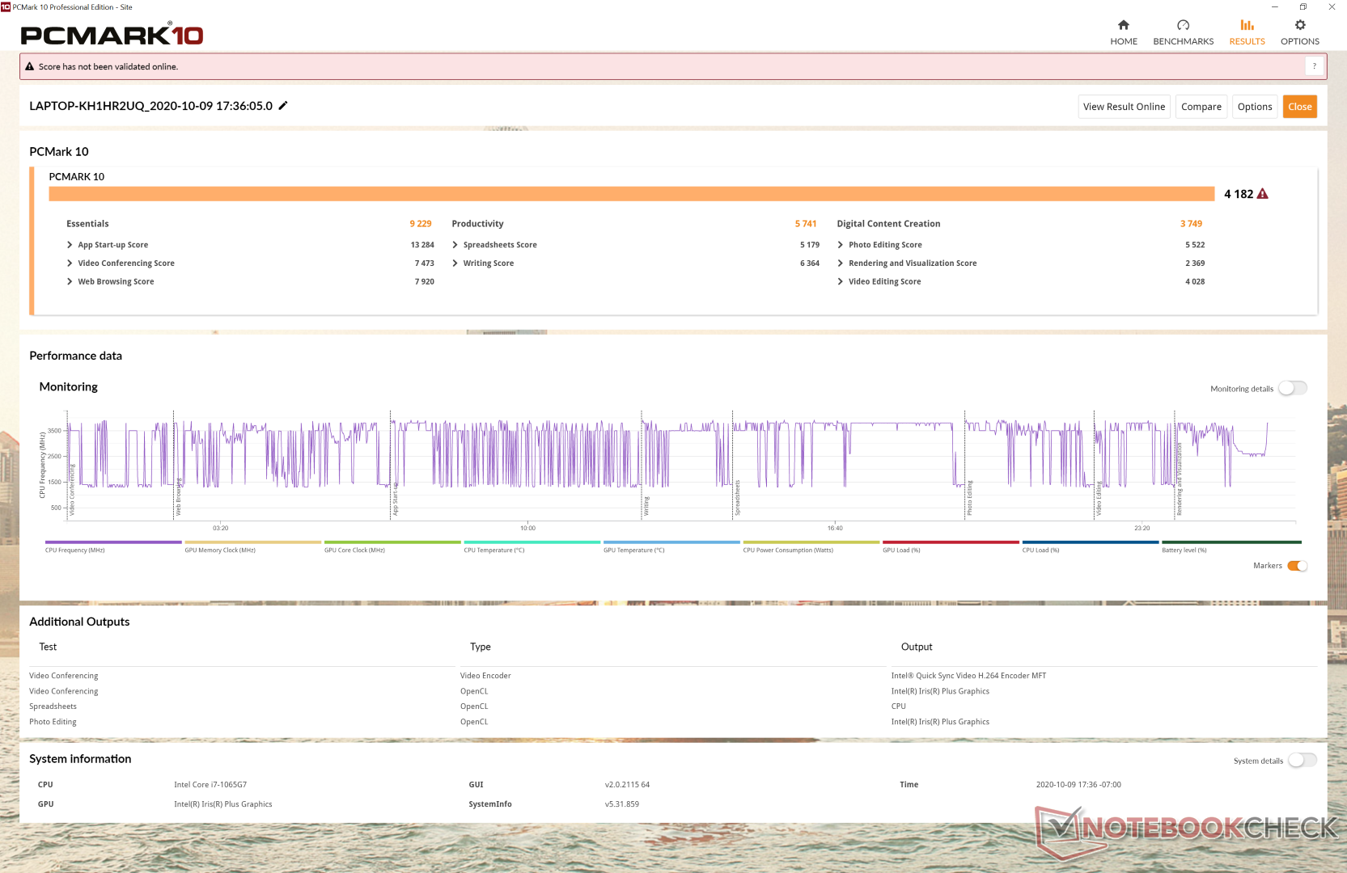The height and width of the screenshot is (873, 1347).
Task: Click the question mark help icon
Action: [x=1314, y=66]
